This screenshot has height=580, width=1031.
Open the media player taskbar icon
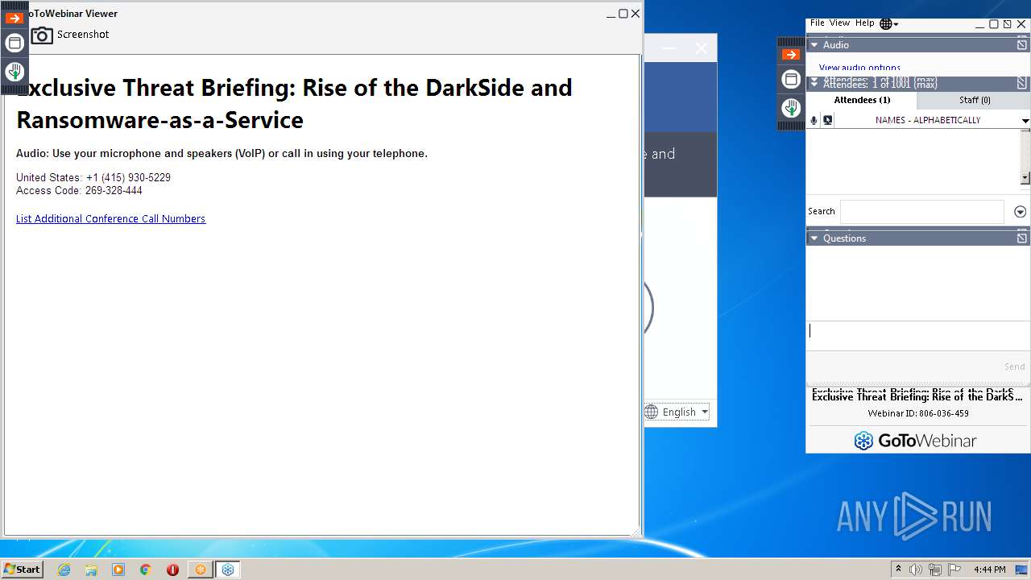(118, 570)
